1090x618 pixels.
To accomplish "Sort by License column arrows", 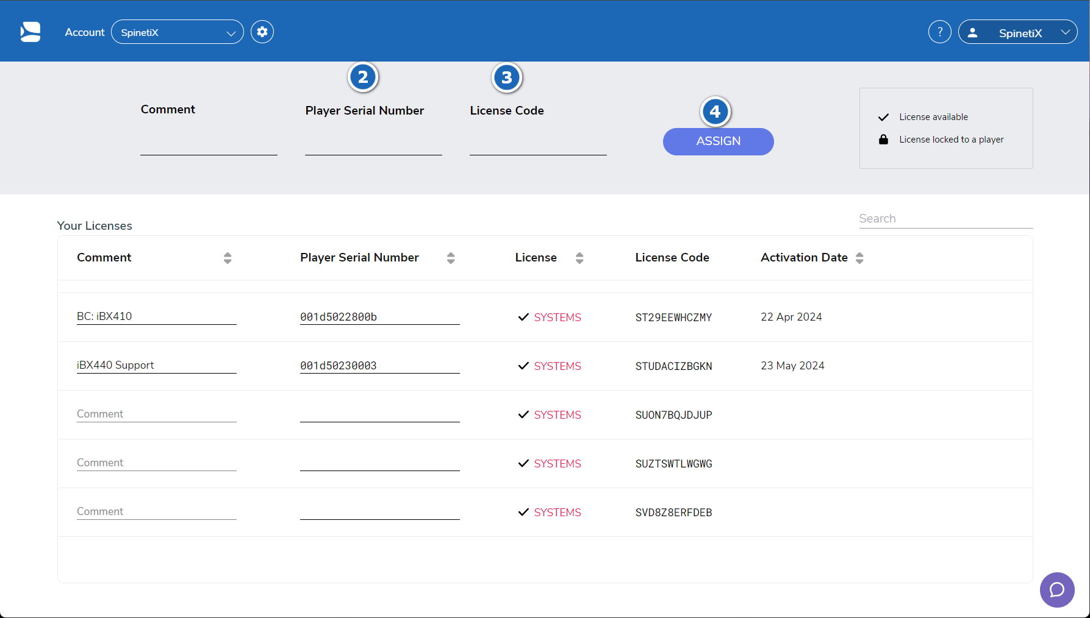I will (579, 258).
